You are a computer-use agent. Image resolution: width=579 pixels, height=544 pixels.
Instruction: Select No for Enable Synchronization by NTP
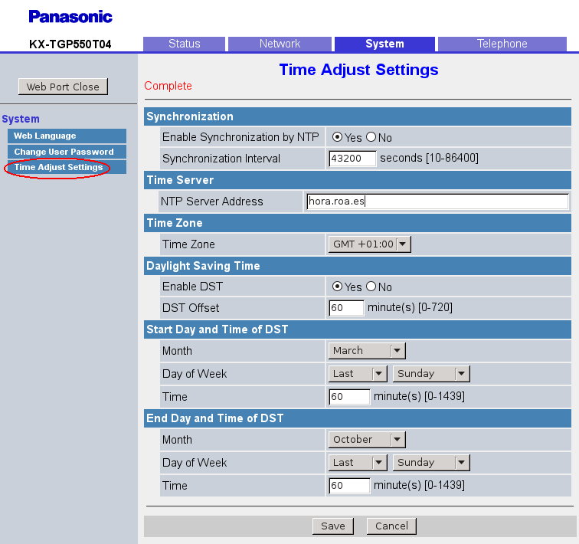coord(371,137)
